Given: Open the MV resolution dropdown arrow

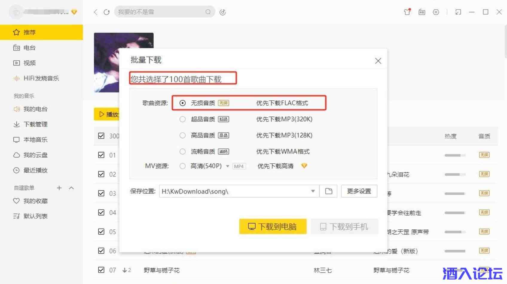Looking at the screenshot, I should coord(227,166).
